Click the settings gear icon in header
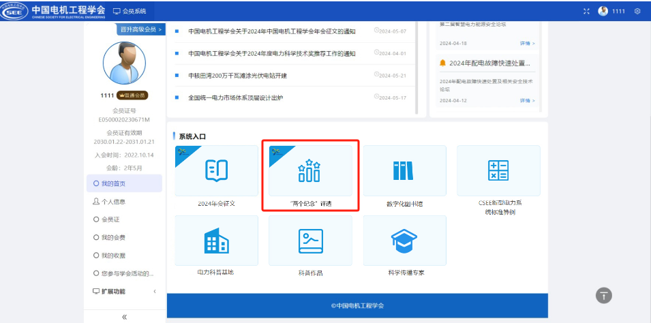 pyautogui.click(x=637, y=11)
